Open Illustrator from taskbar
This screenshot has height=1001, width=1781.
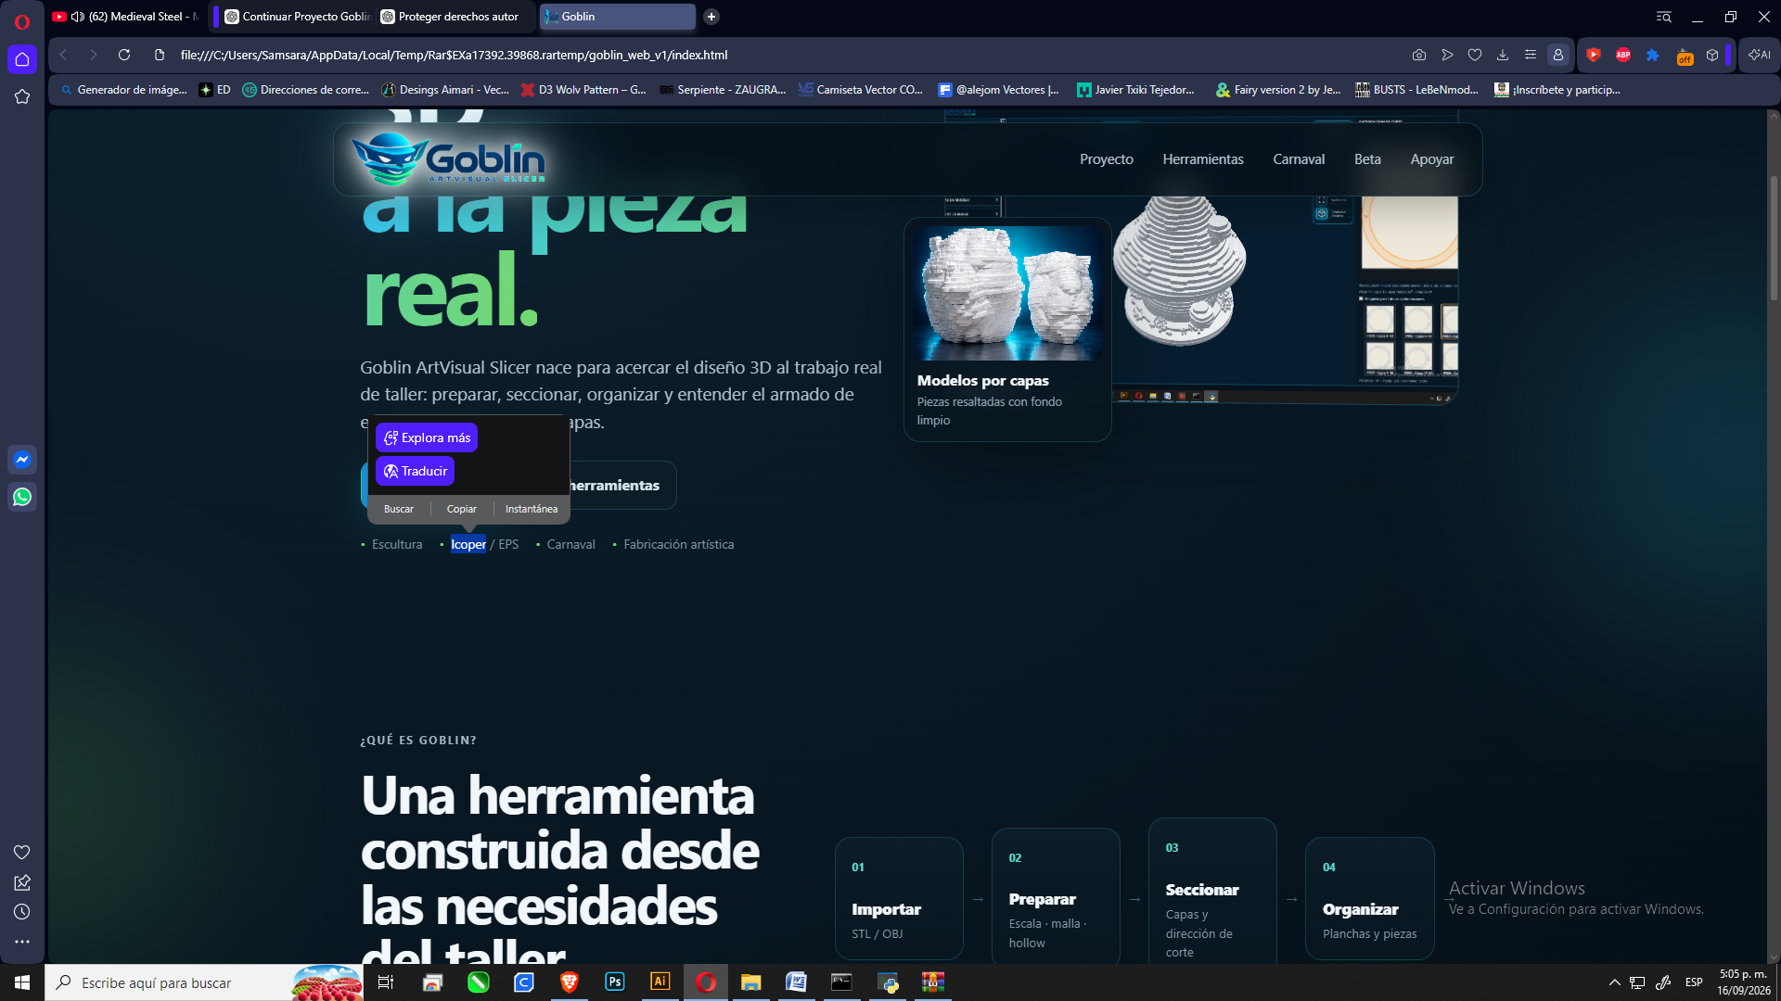(x=660, y=982)
